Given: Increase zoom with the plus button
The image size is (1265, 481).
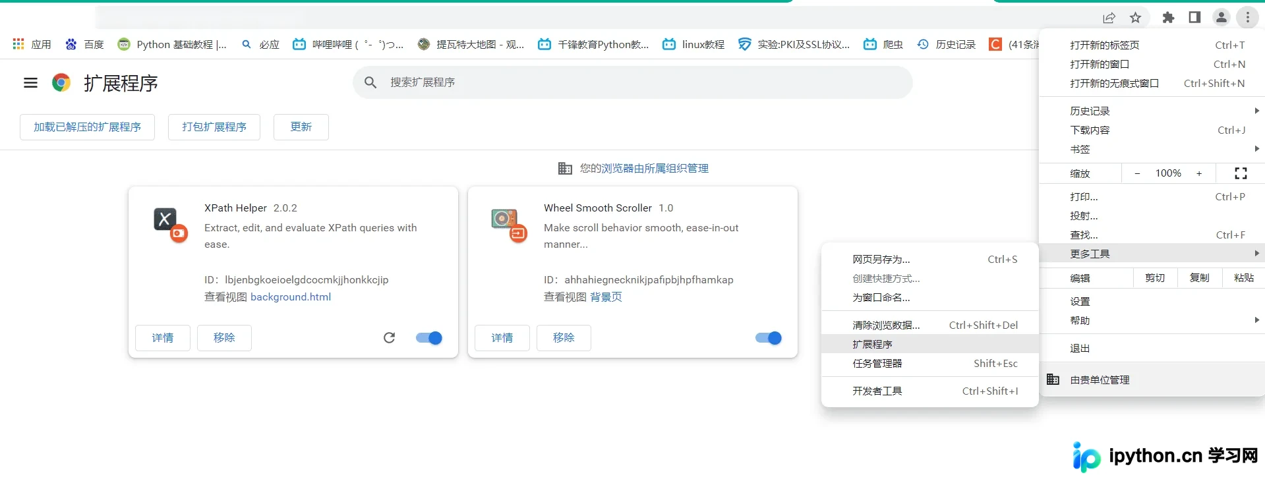Looking at the screenshot, I should click(1199, 173).
